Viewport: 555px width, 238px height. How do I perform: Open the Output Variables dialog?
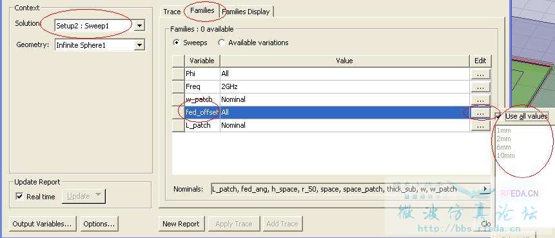pos(42,224)
